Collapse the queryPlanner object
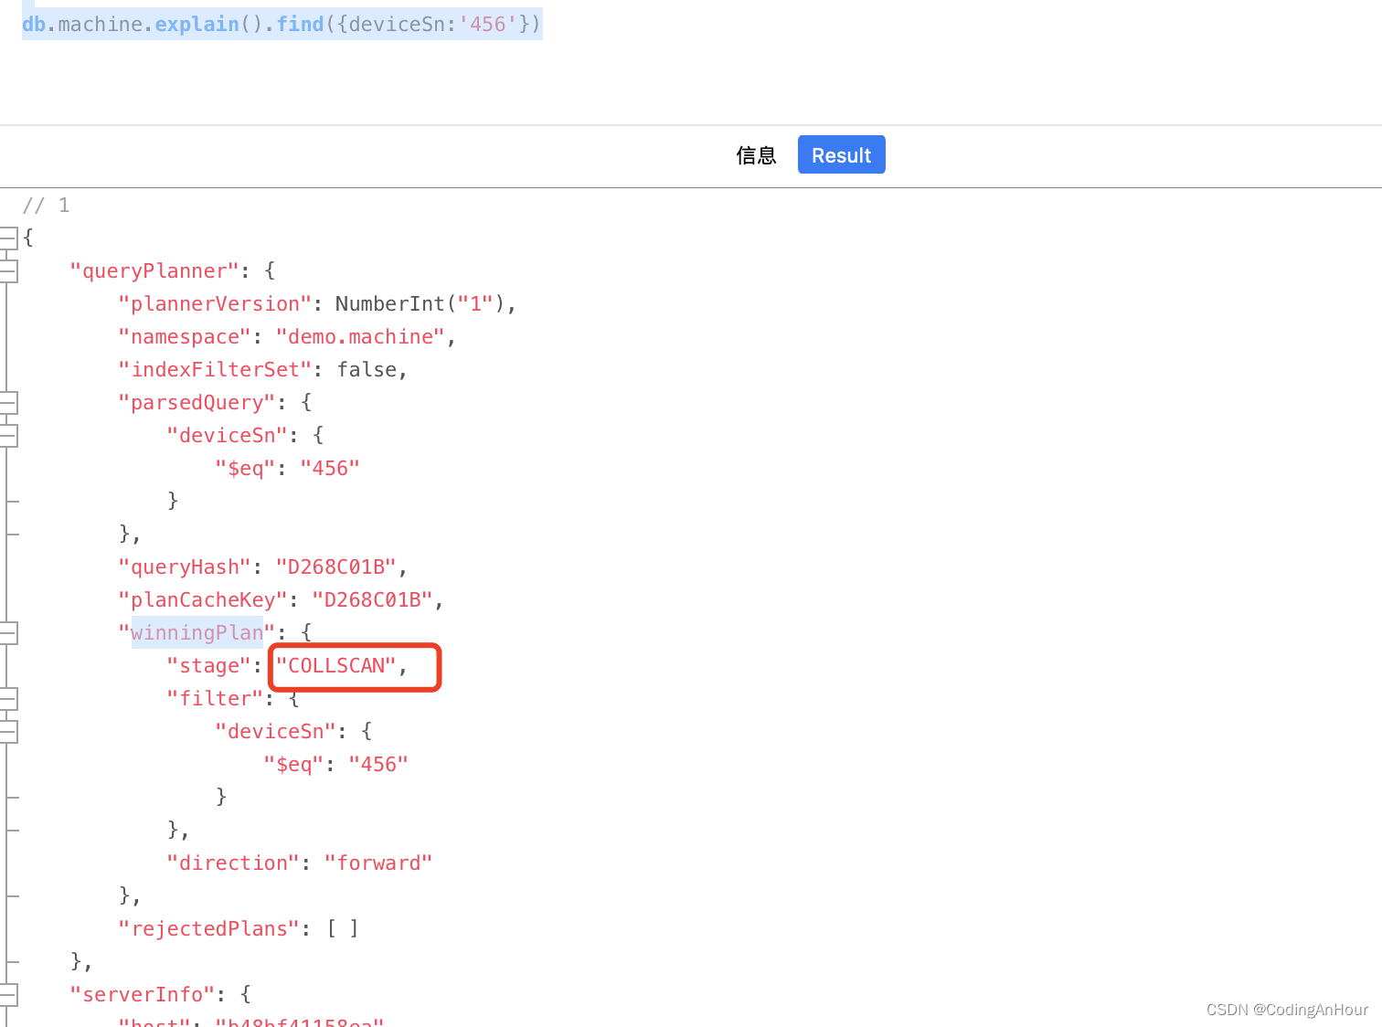This screenshot has height=1027, width=1382. 8,270
